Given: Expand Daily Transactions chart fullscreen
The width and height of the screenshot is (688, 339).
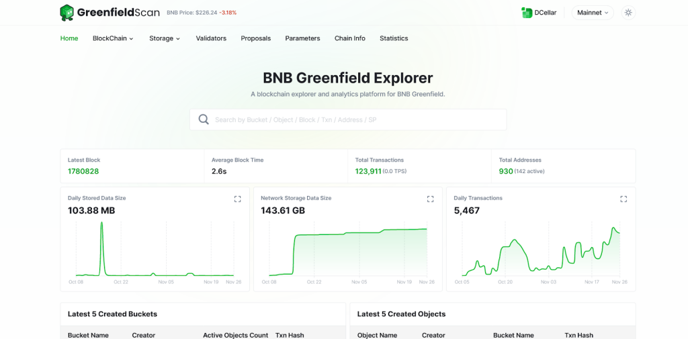Looking at the screenshot, I should pyautogui.click(x=623, y=199).
